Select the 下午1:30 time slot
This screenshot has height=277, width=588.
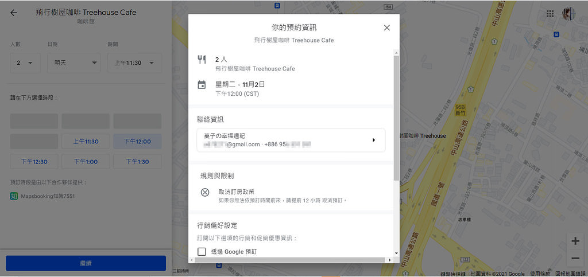click(x=137, y=162)
